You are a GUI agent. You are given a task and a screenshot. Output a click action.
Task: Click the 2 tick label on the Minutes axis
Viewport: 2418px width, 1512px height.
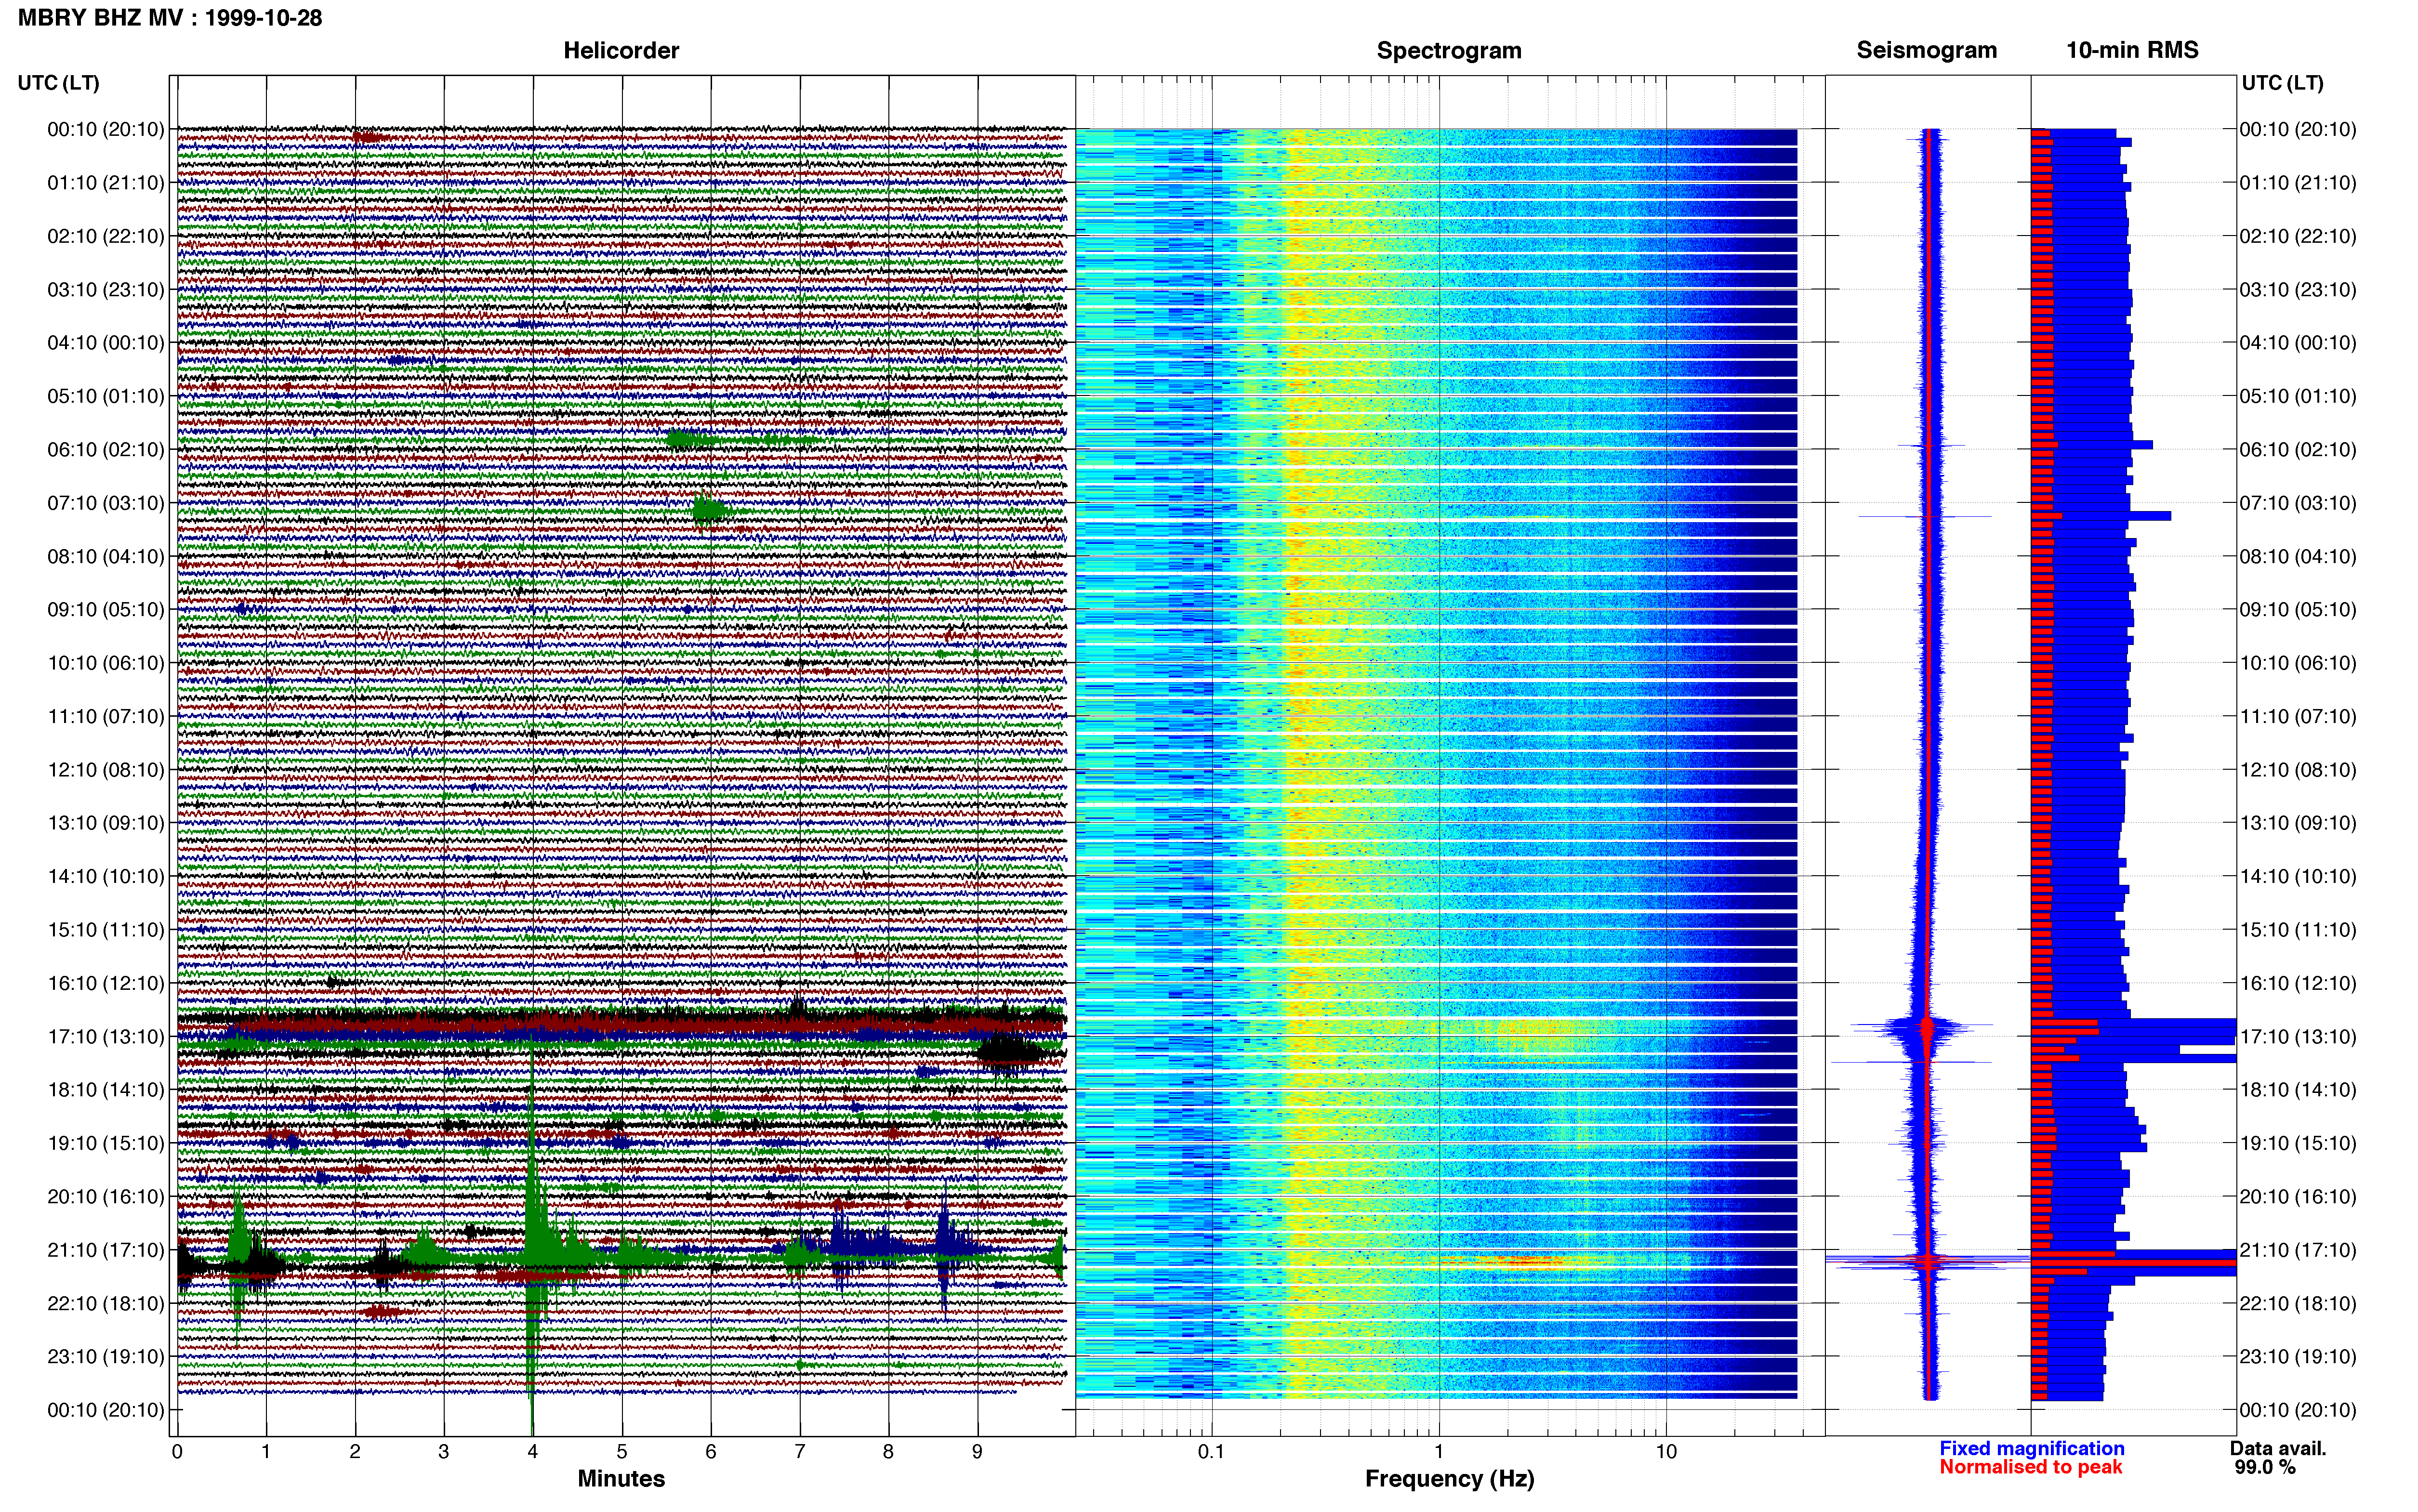(x=355, y=1452)
